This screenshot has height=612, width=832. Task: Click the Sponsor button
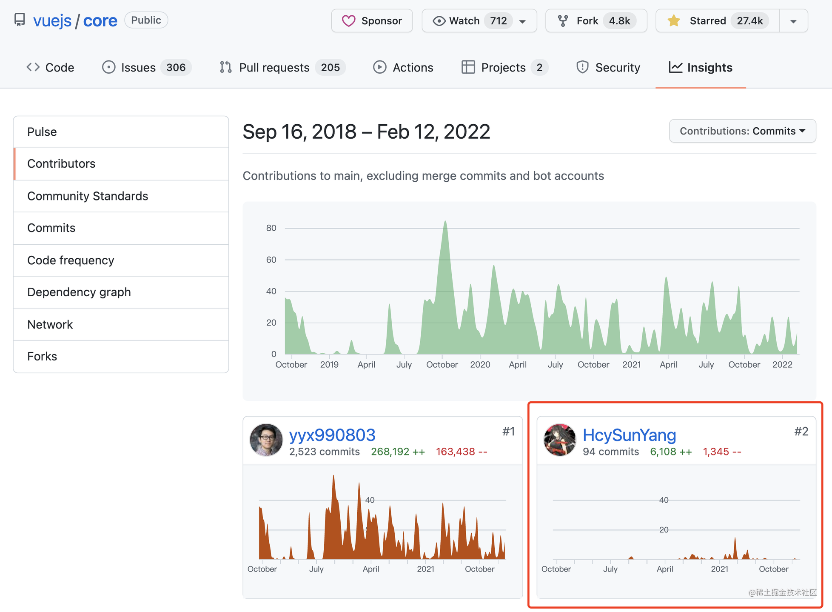pos(372,21)
